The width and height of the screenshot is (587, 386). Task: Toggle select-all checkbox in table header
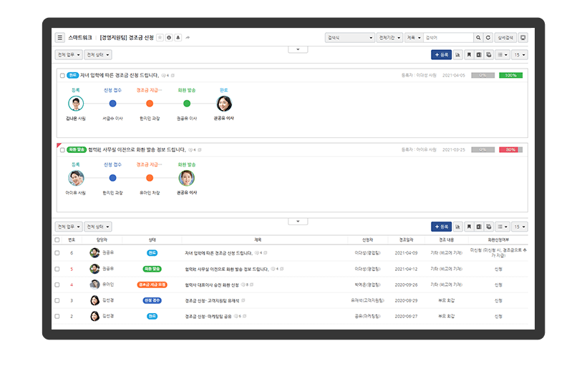[57, 239]
